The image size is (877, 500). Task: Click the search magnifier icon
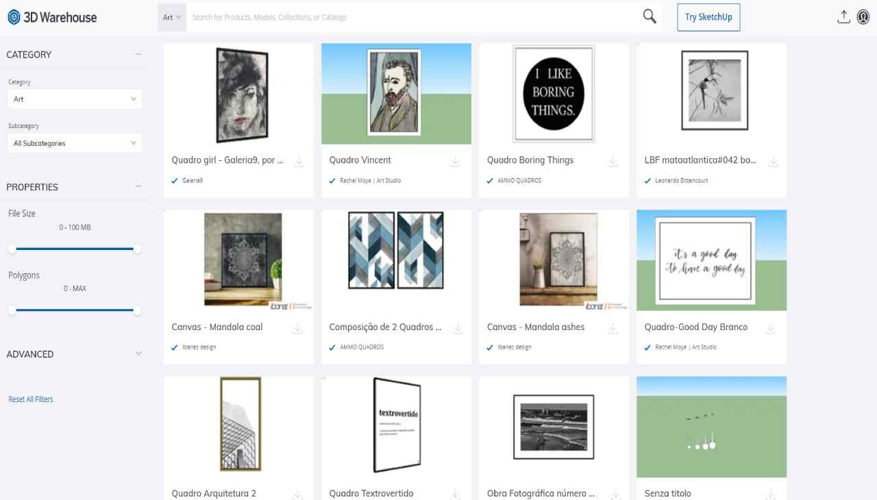(x=650, y=17)
